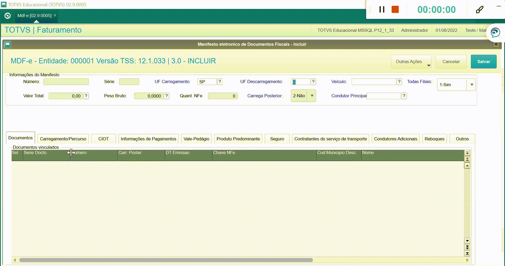This screenshot has width=505, height=266.
Task: Open Contratantes do serviço de transporte tab
Action: coord(331,139)
